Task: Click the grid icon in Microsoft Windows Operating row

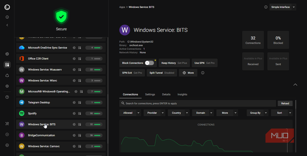Action: coord(81,92)
